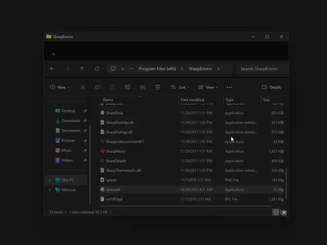This screenshot has height=245, width=327.
Task: Open the View dropdown
Action: click(x=208, y=87)
